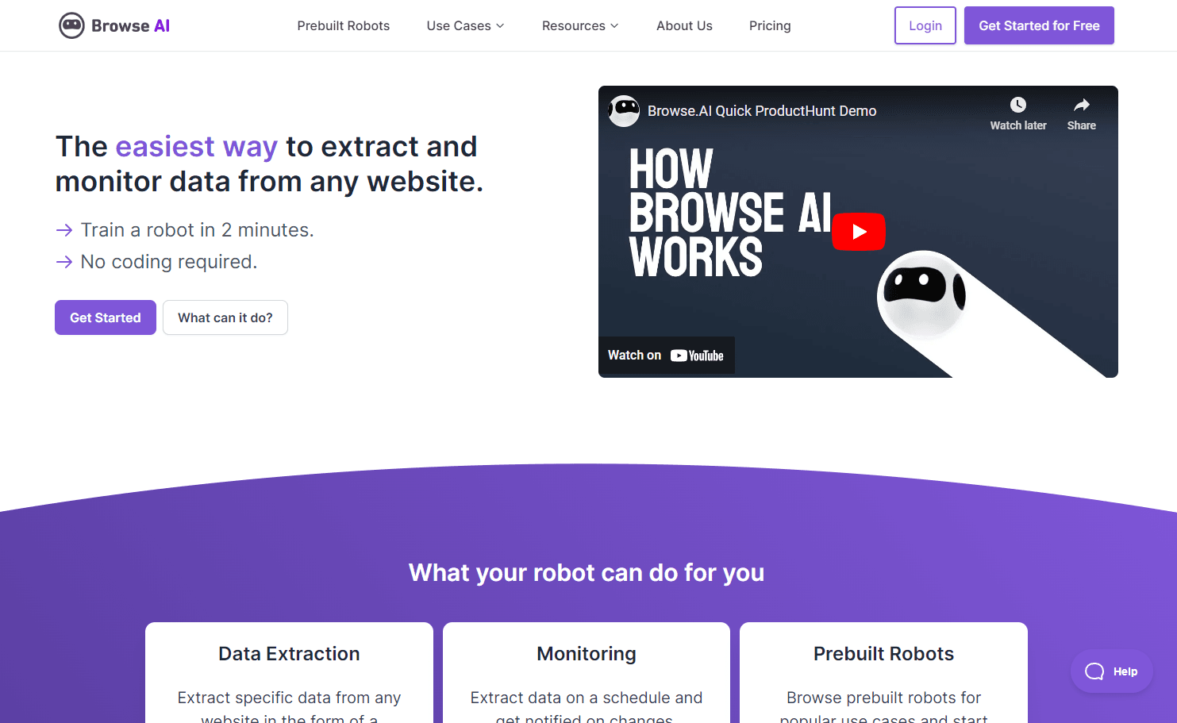
Task: Select the Data Extraction card heading
Action: pyautogui.click(x=289, y=653)
